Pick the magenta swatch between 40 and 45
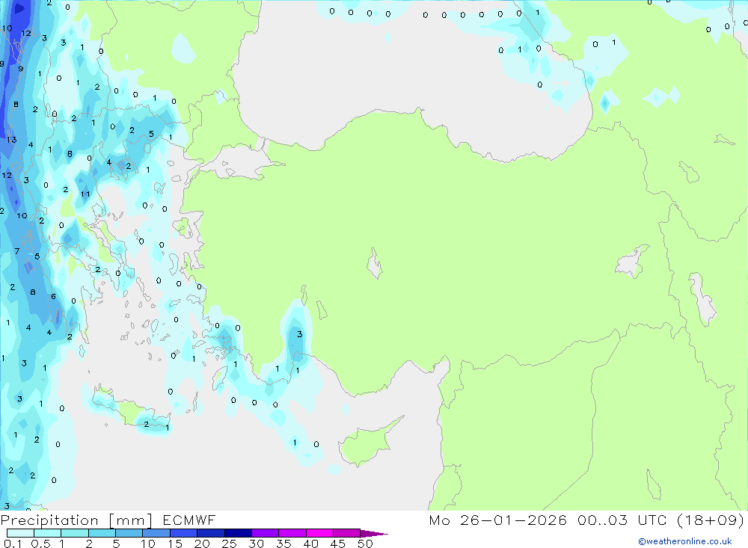 319,533
